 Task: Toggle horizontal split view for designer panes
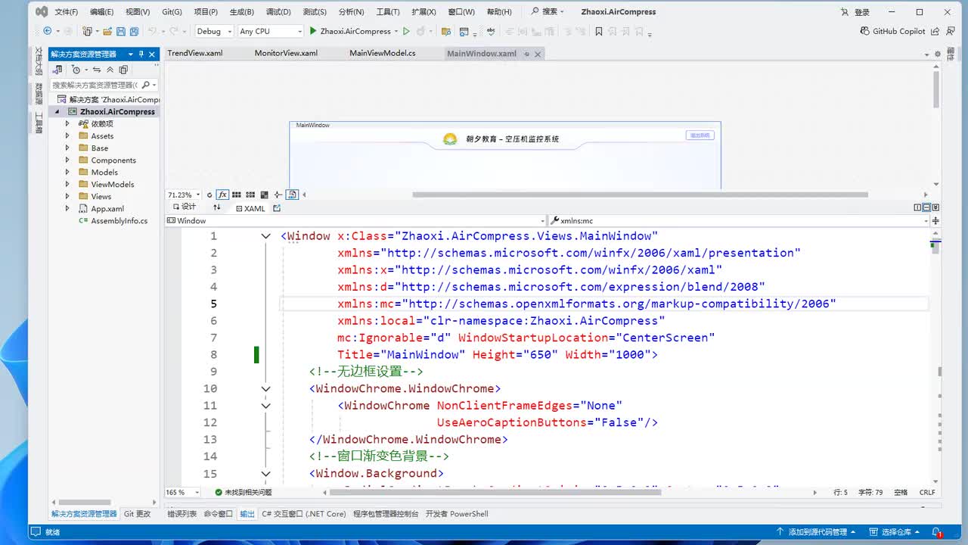(926, 207)
